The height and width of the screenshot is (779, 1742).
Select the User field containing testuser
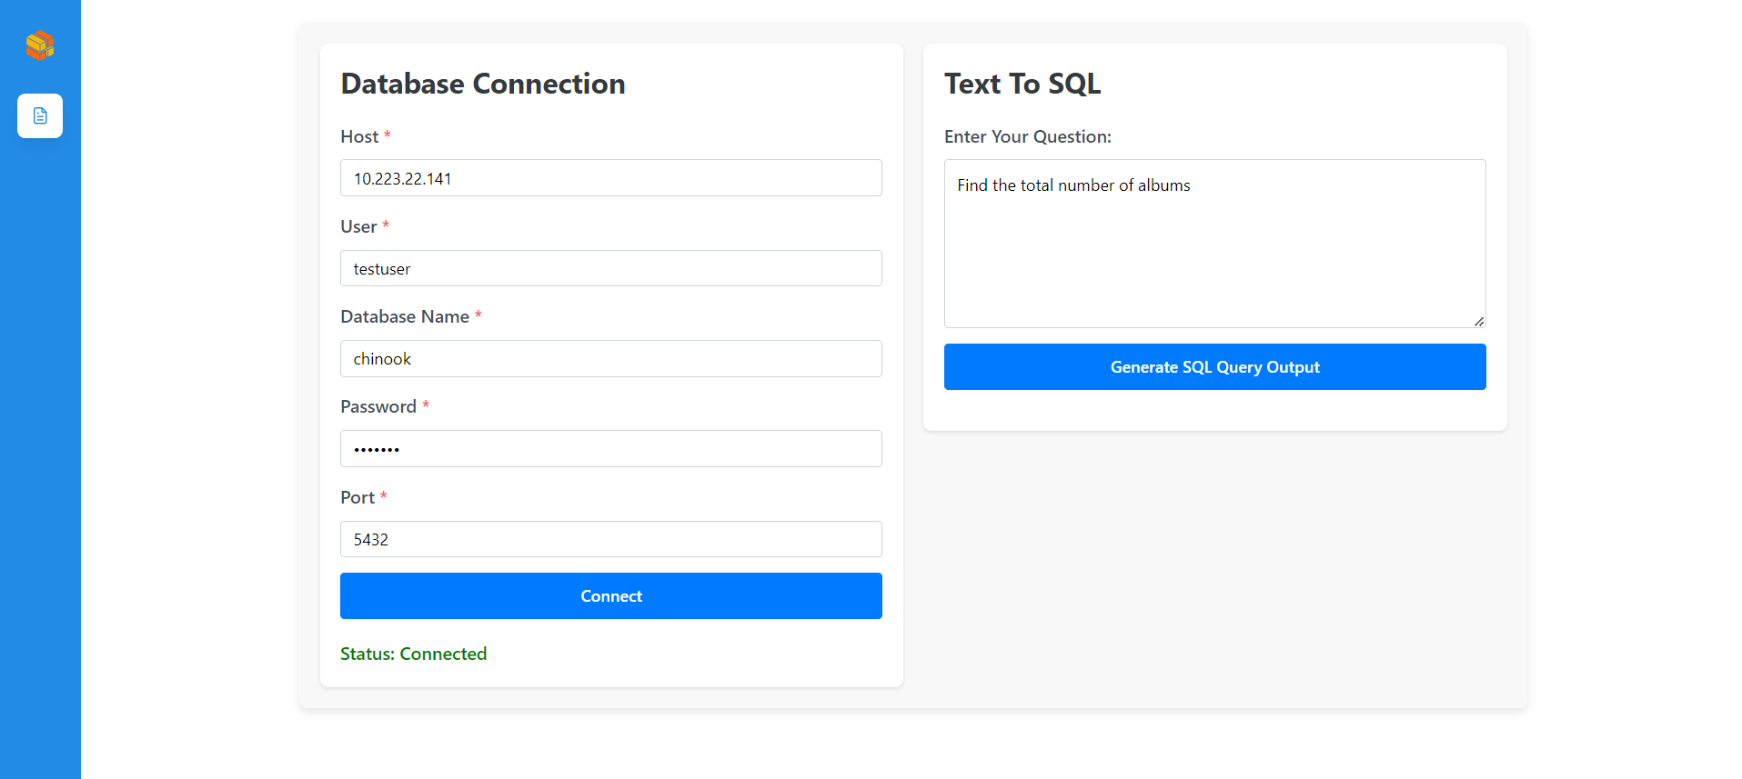pyautogui.click(x=610, y=267)
